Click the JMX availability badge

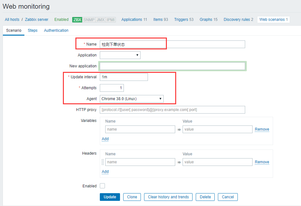tap(100, 20)
